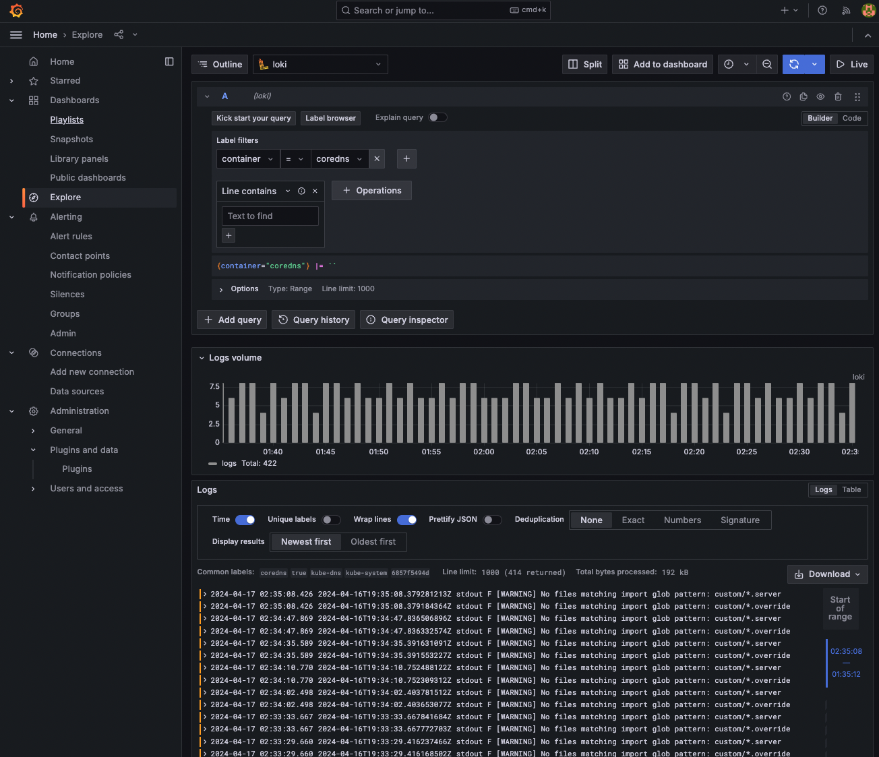Enable the Prettify JSON switch
879x757 pixels.
pos(492,520)
